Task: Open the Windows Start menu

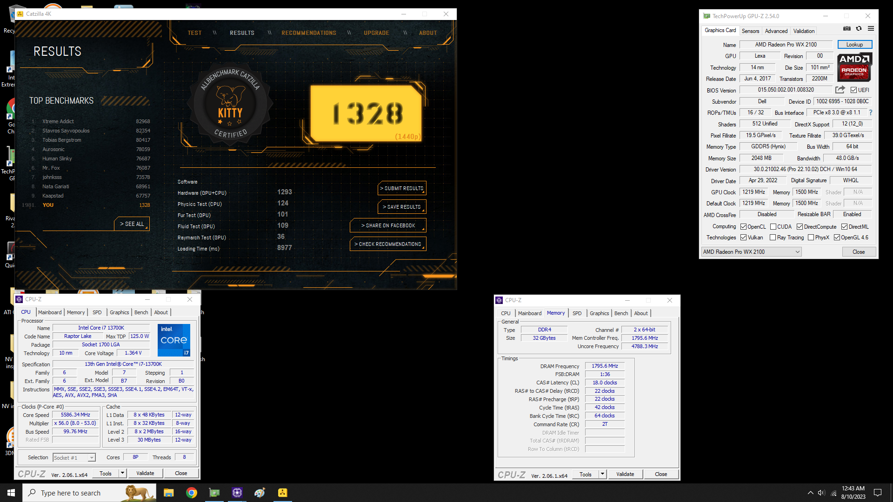Action: [x=11, y=493]
